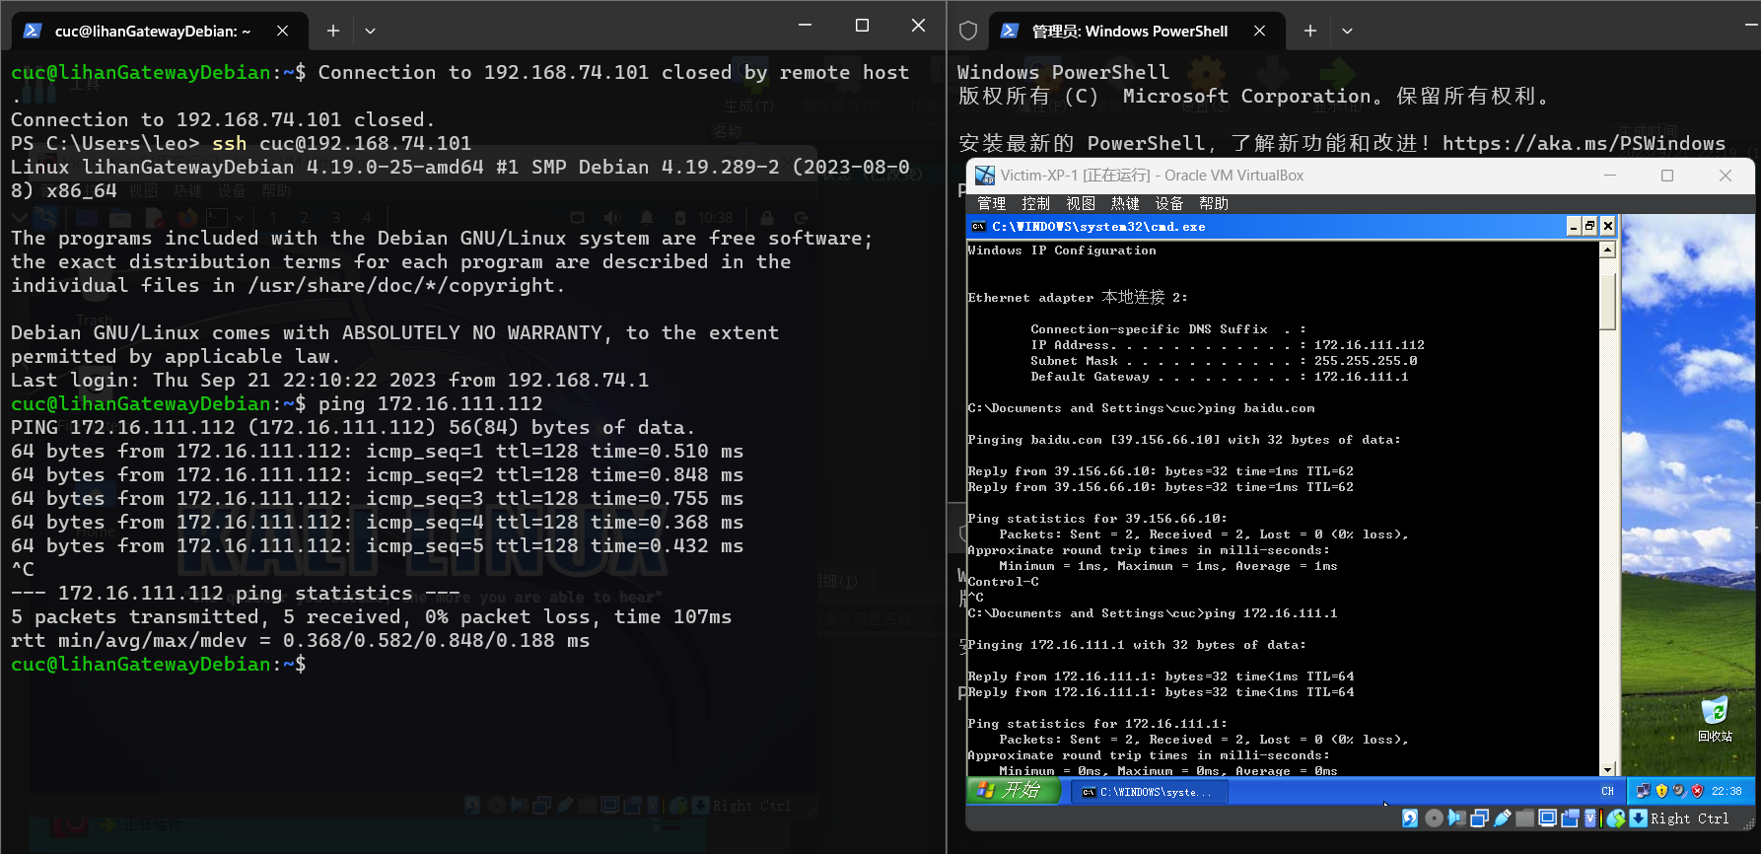1761x854 pixels.
Task: Click the final cuc@lihanGatewayDebian prompt line
Action: (159, 664)
